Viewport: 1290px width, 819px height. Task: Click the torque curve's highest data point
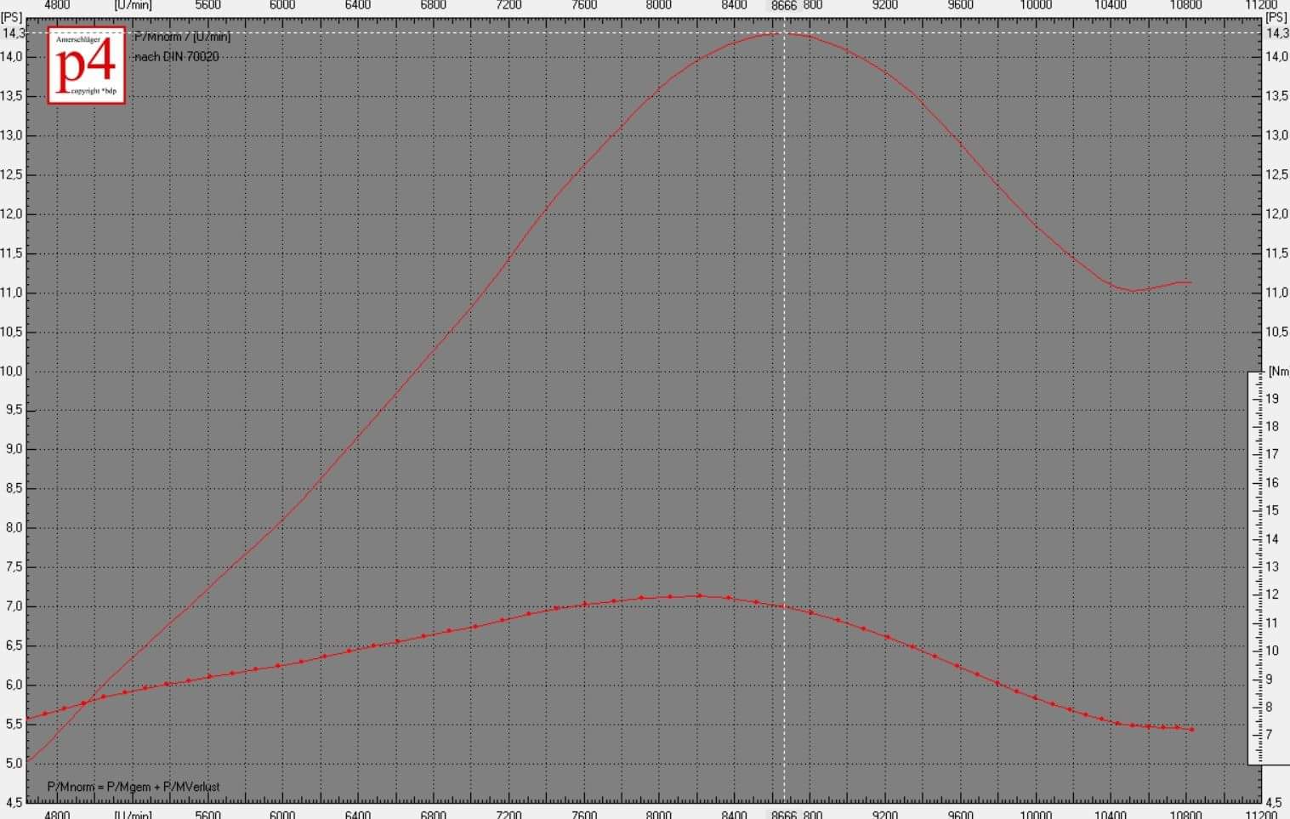[699, 595]
